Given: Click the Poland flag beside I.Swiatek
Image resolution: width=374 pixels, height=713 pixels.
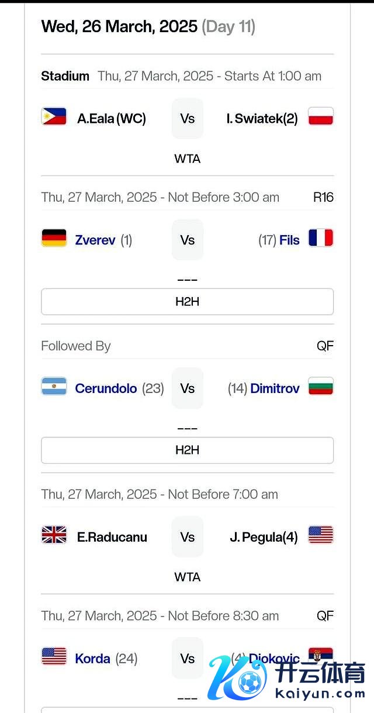Looking at the screenshot, I should pos(321,117).
